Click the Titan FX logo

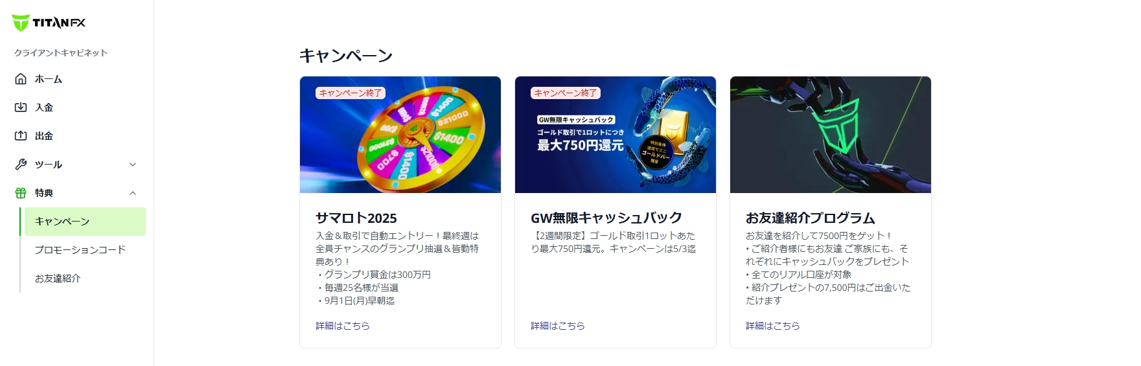tap(49, 23)
